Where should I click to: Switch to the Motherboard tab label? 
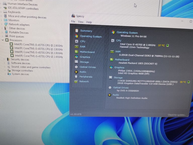[87, 52]
